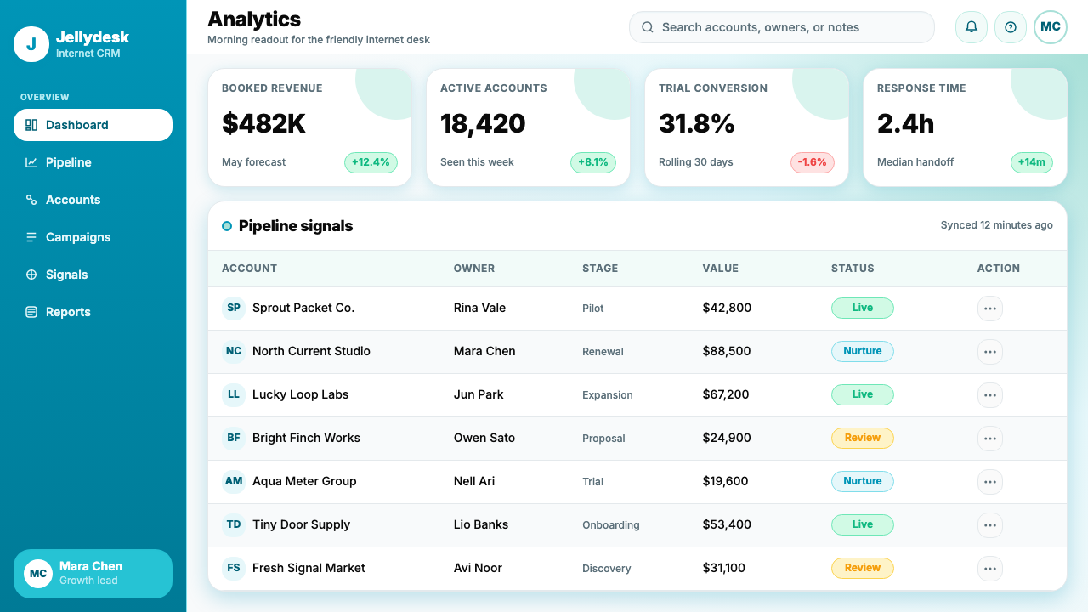Open actions menu for Bright Finch Works
This screenshot has height=612, width=1088.
[x=989, y=439]
